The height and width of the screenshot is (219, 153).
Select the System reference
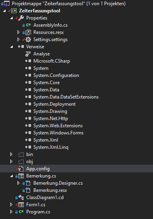pyautogui.click(x=41, y=68)
